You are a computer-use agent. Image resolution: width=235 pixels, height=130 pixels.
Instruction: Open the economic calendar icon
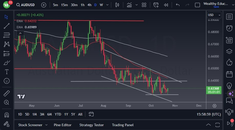229,74
